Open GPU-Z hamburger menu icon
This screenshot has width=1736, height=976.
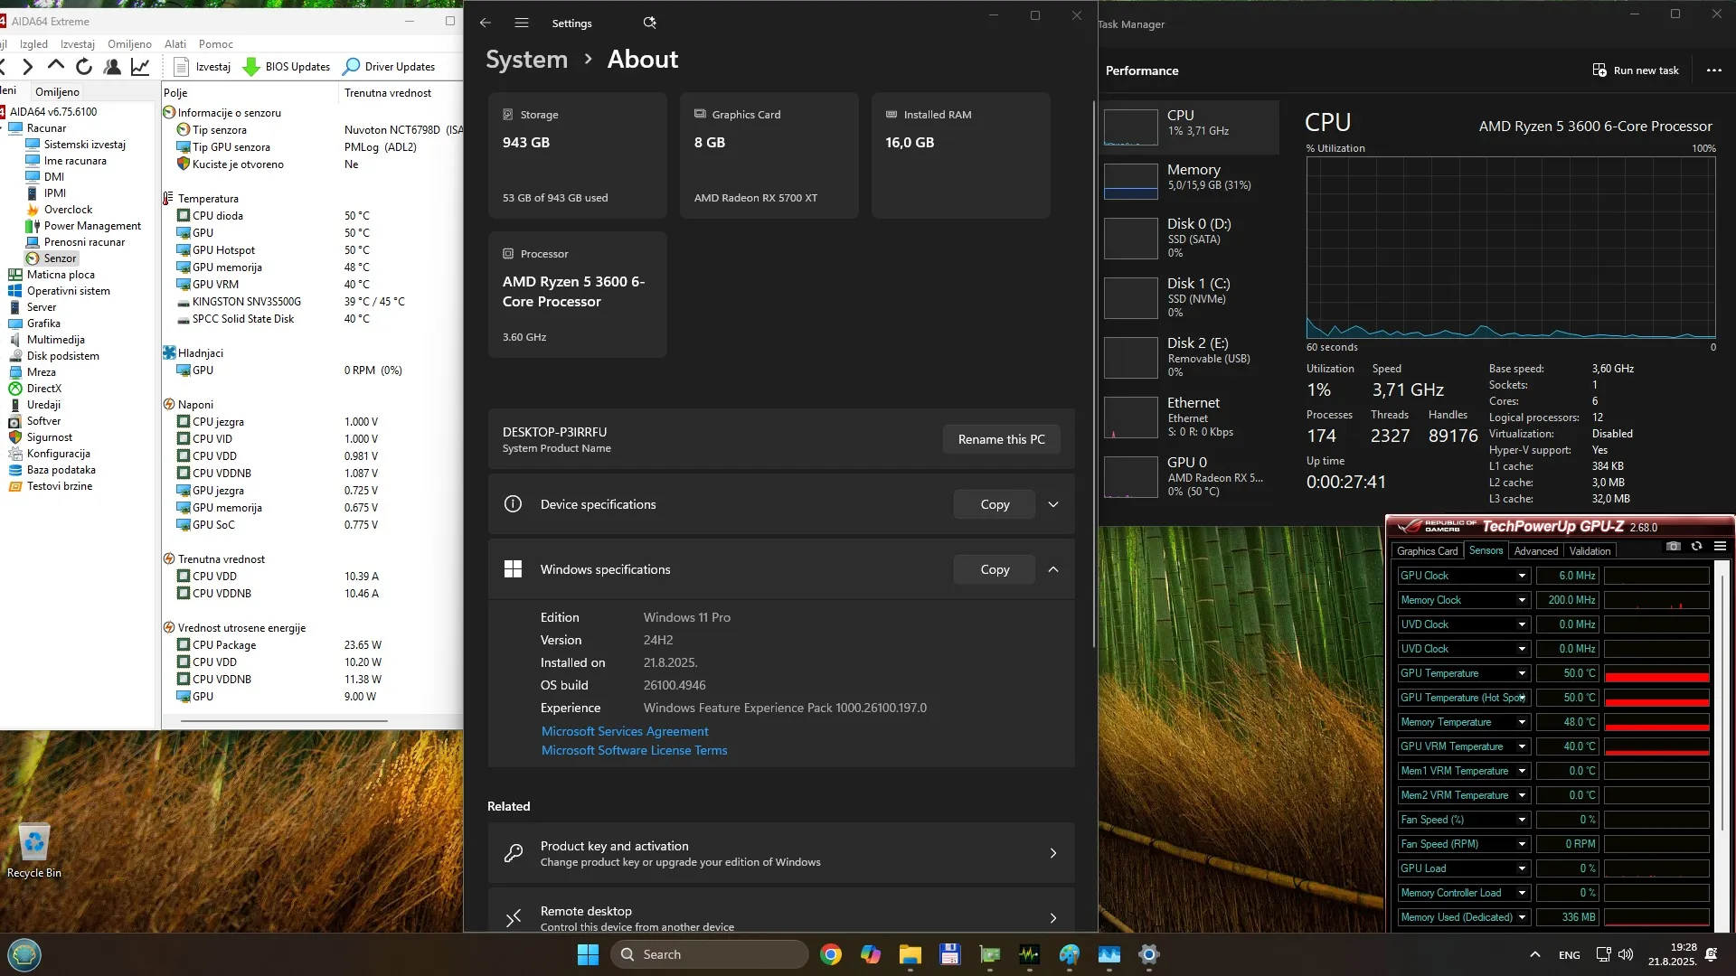click(x=1720, y=546)
